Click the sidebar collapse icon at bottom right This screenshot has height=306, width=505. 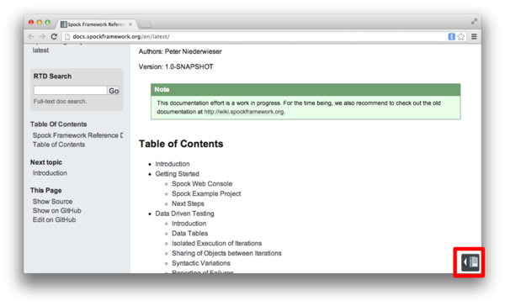point(470,262)
